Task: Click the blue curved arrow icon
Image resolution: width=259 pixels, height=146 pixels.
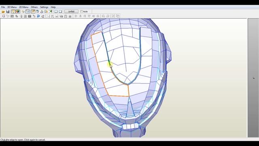Action: click(38, 16)
